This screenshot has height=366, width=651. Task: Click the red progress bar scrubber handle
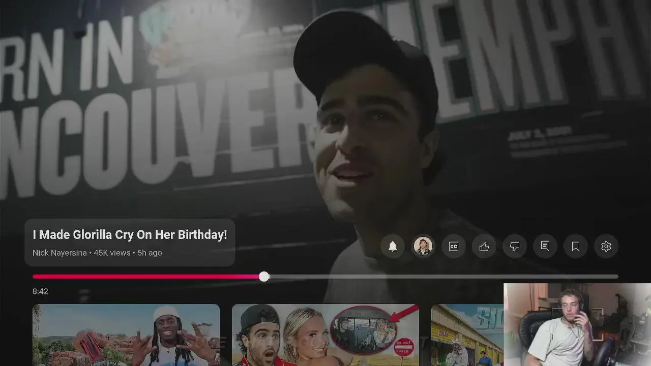click(x=263, y=277)
